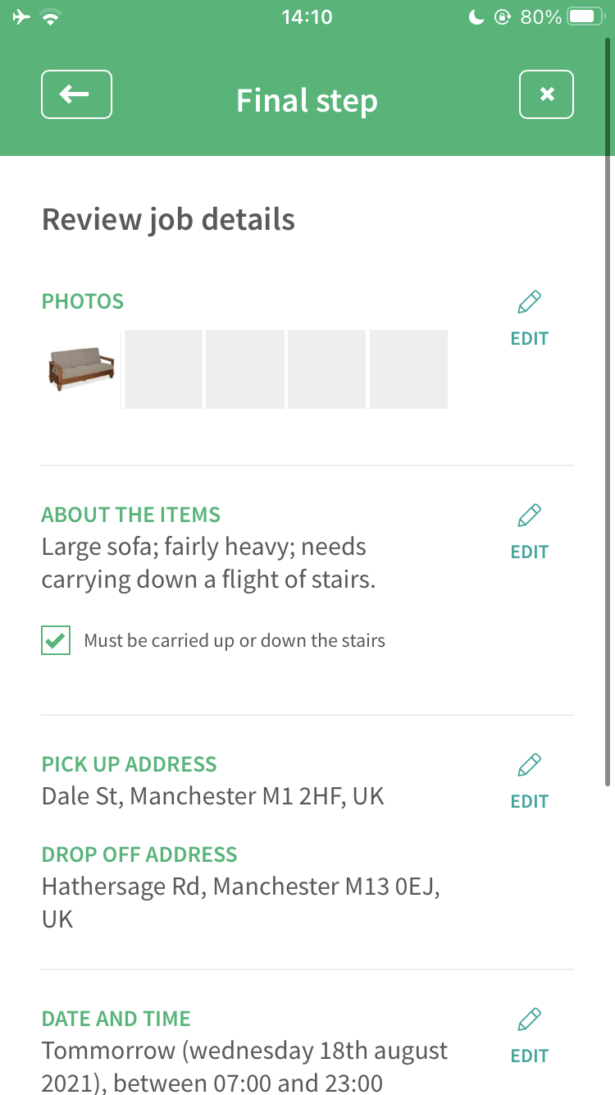Viewport: 615px width, 1095px height.
Task: Tap the pencil icon beside About the items
Action: tap(530, 515)
